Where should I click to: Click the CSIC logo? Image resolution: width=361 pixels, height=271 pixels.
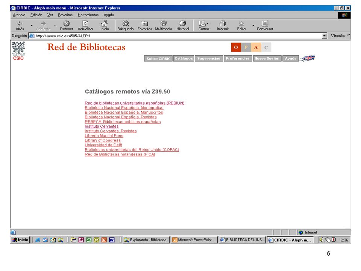click(x=18, y=51)
